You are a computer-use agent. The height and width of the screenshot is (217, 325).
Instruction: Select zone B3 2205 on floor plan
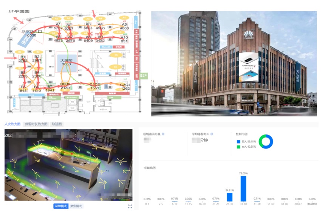click(23, 74)
